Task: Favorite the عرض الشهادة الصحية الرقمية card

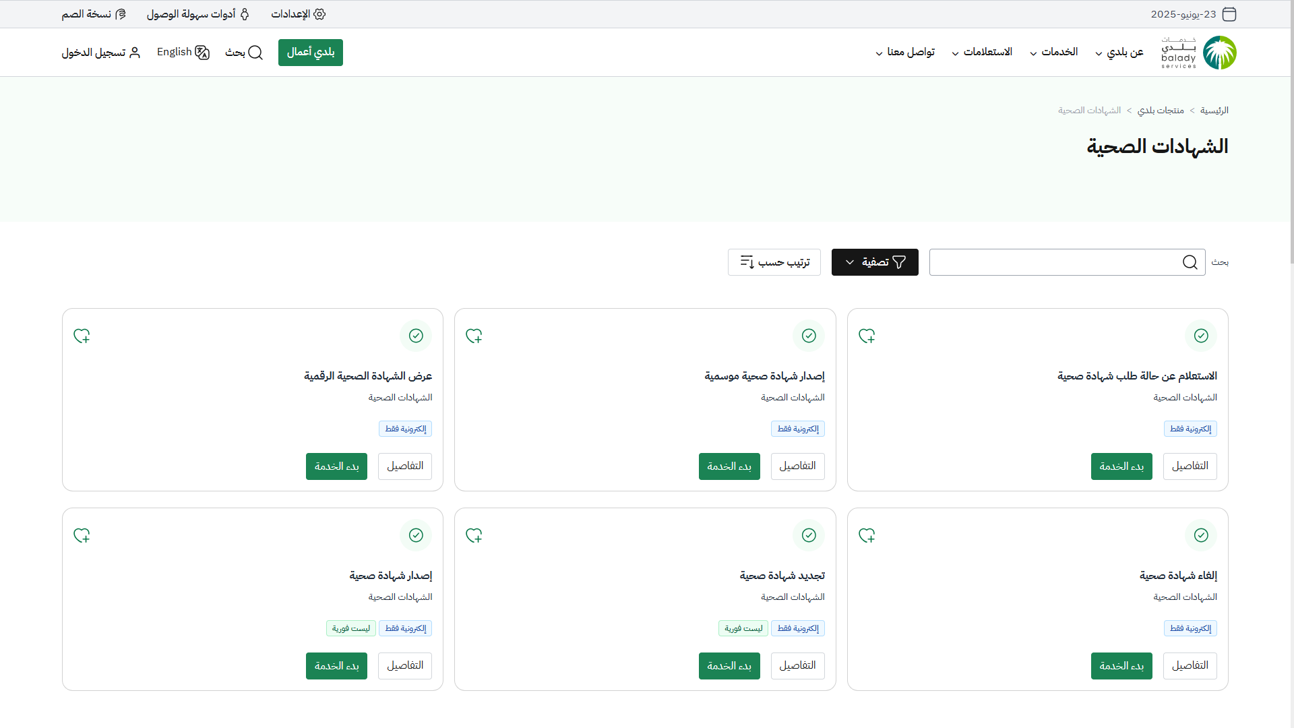Action: point(82,336)
